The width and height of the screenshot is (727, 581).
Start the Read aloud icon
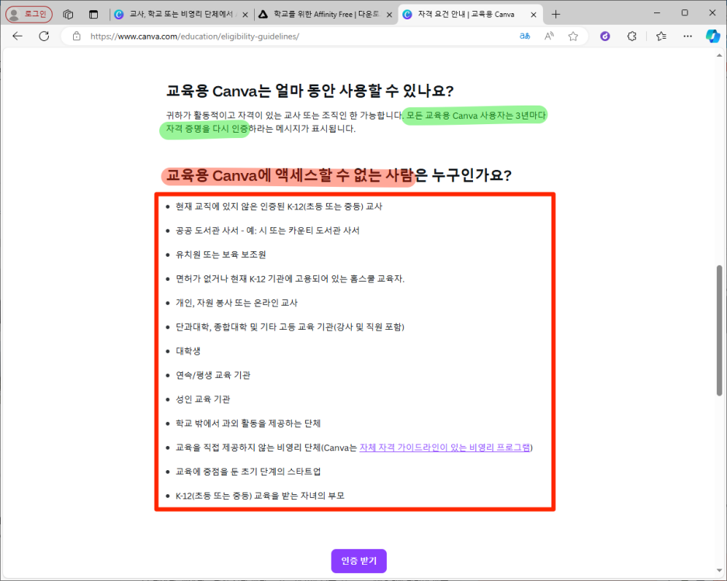(549, 36)
